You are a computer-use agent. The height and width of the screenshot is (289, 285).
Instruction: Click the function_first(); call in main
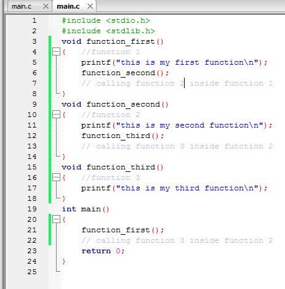click(122, 230)
